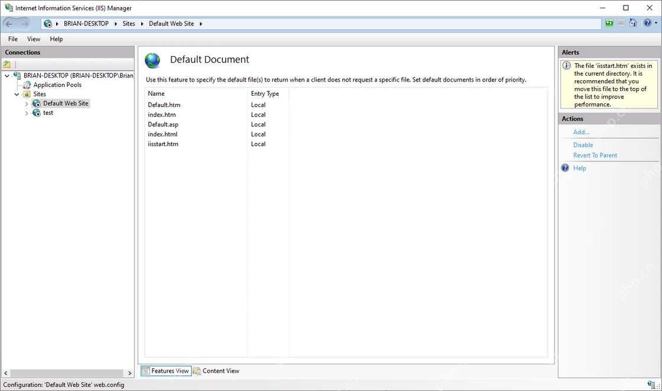Select Default.asp in the list
Image resolution: width=662 pixels, height=391 pixels.
pyautogui.click(x=163, y=124)
